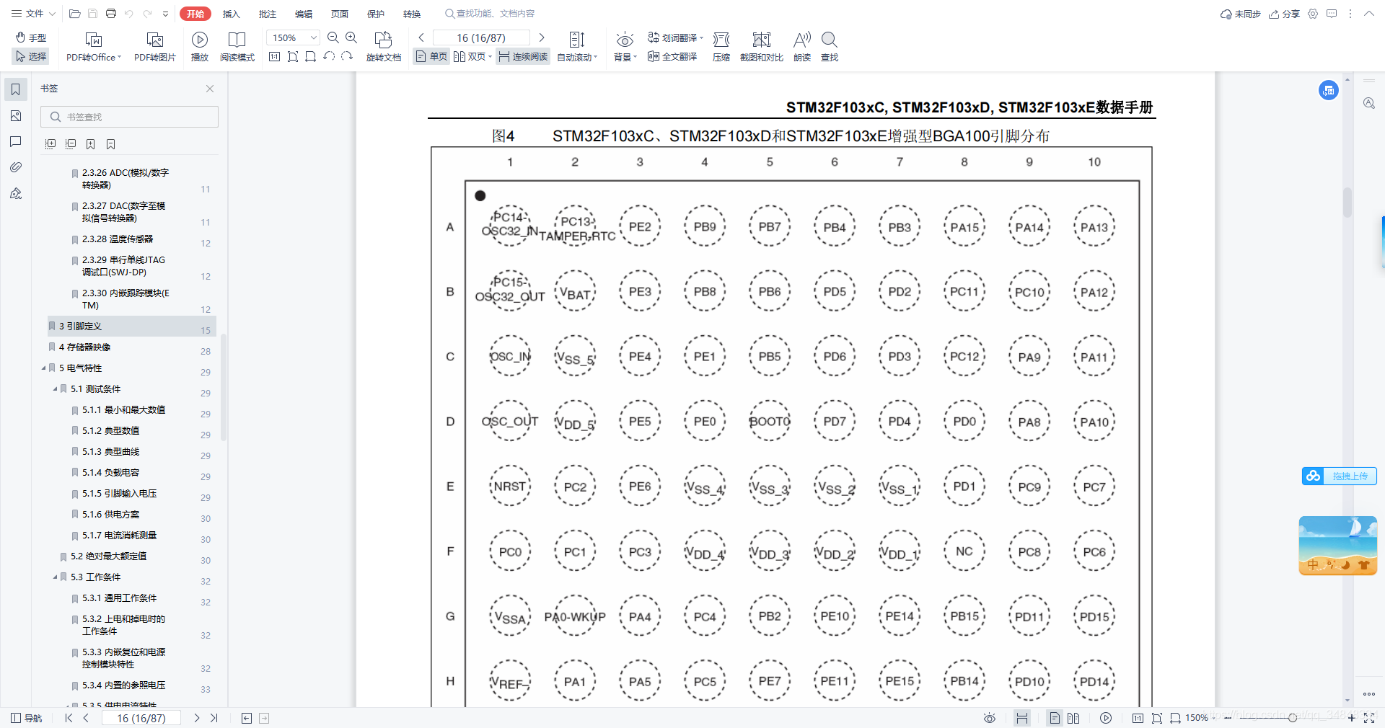Screen dimensions: 1385x728
Task: Click the 查找功能、文档内容 search box
Action: click(491, 14)
